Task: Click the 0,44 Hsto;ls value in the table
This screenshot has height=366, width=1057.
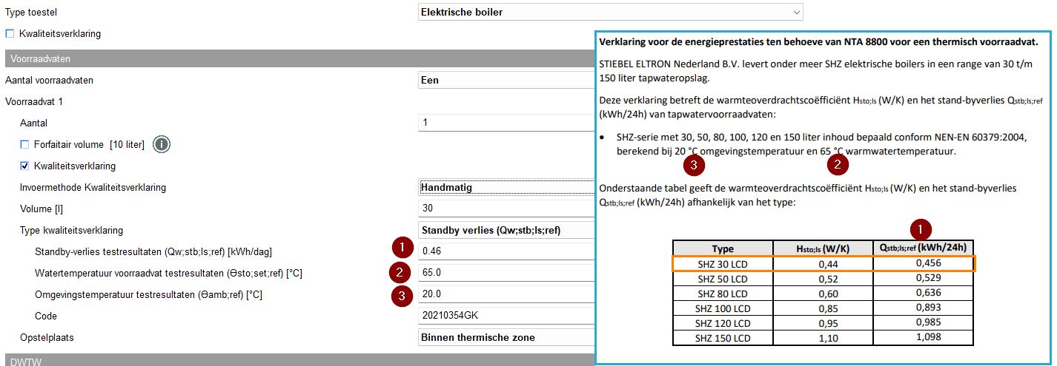Action: click(x=823, y=264)
